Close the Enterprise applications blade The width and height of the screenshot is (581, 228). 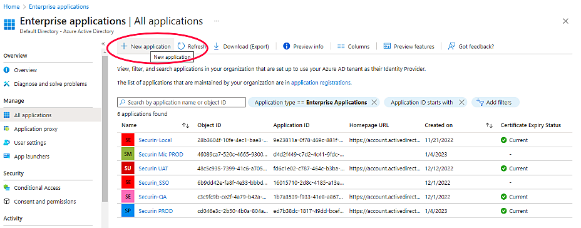[565, 21]
